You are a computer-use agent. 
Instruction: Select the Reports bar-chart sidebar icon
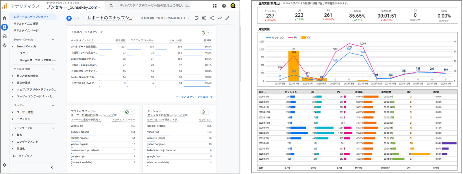pyautogui.click(x=5, y=27)
